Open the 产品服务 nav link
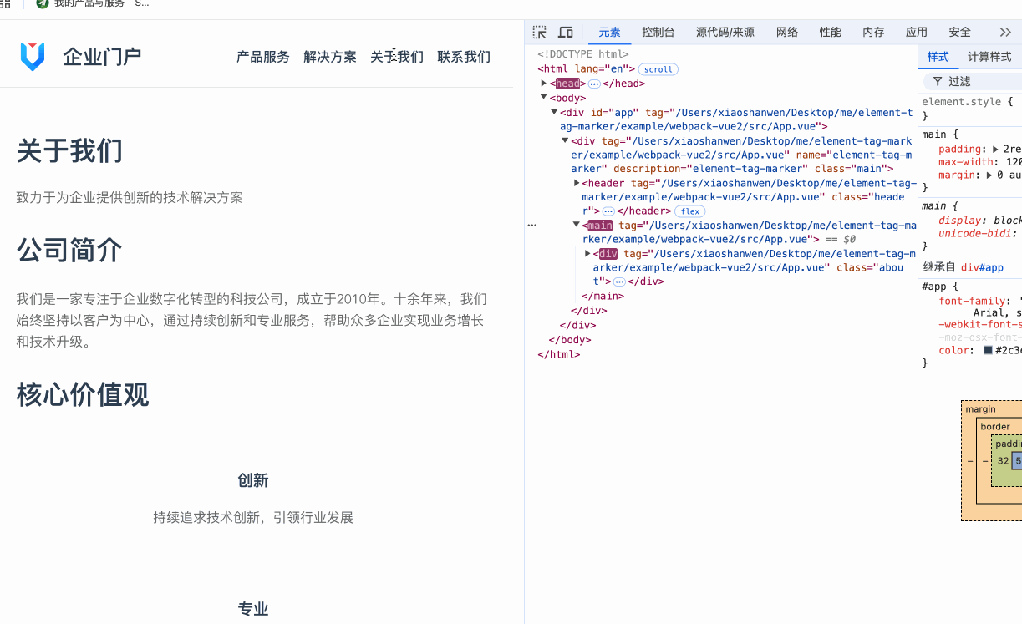This screenshot has width=1022, height=624. (x=263, y=57)
